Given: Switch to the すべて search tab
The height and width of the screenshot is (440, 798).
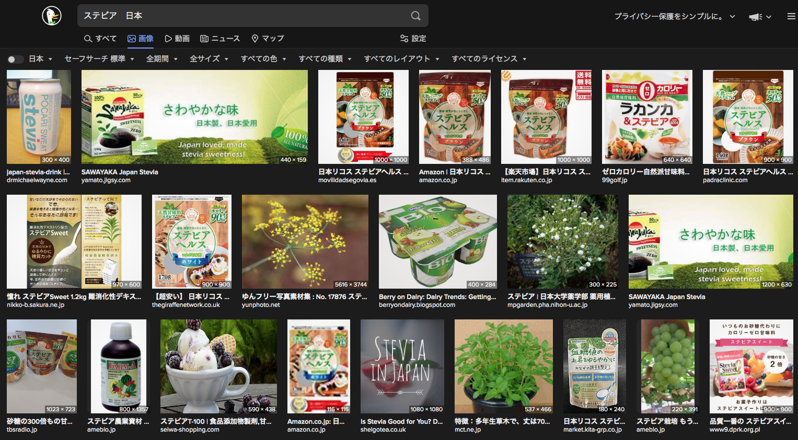Looking at the screenshot, I should point(100,39).
